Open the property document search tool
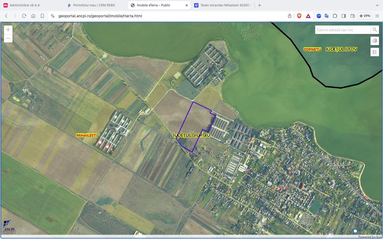Screen dimensions: 383x239 [x=374, y=41]
